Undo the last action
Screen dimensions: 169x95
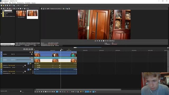[x=18, y=6]
